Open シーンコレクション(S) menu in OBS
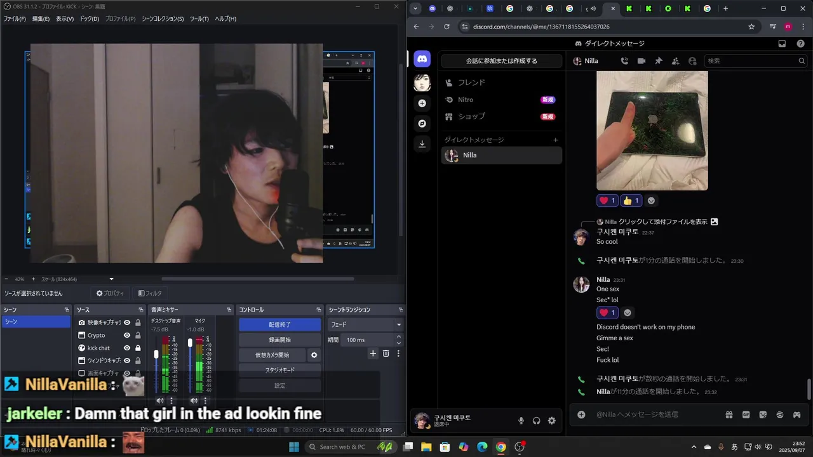The image size is (813, 457). (163, 18)
